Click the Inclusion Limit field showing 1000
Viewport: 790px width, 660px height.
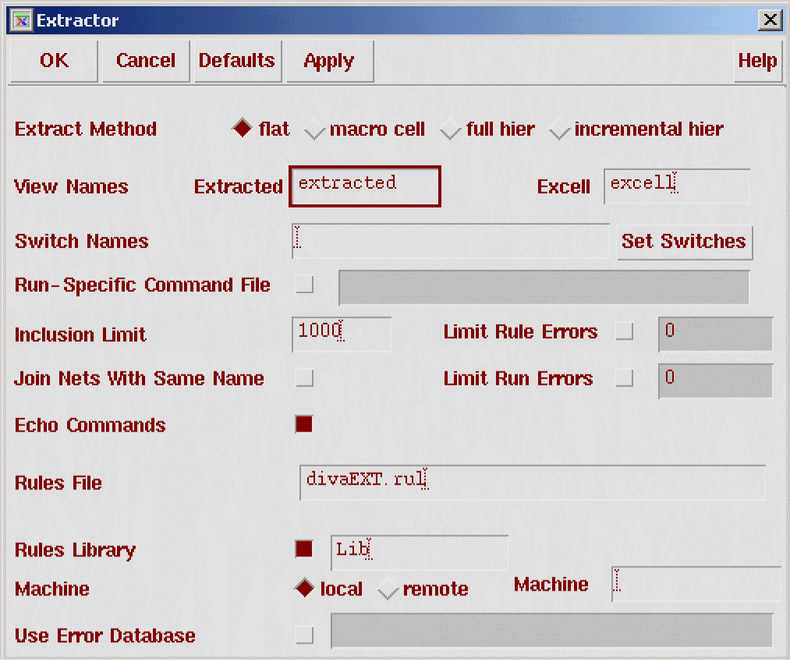click(x=341, y=334)
